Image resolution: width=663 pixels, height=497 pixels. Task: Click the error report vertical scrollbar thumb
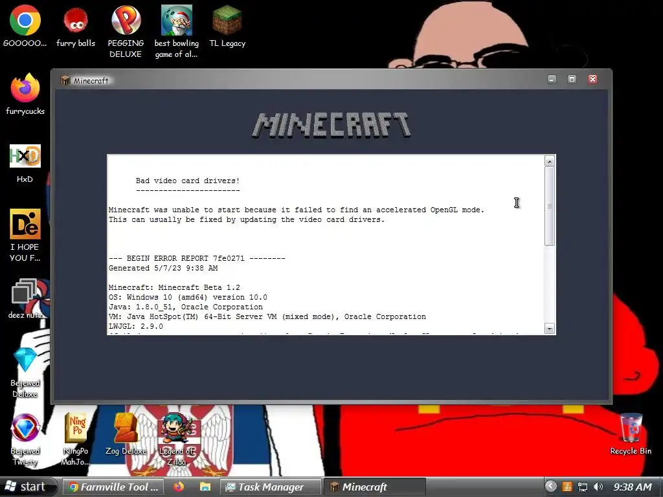click(x=549, y=206)
